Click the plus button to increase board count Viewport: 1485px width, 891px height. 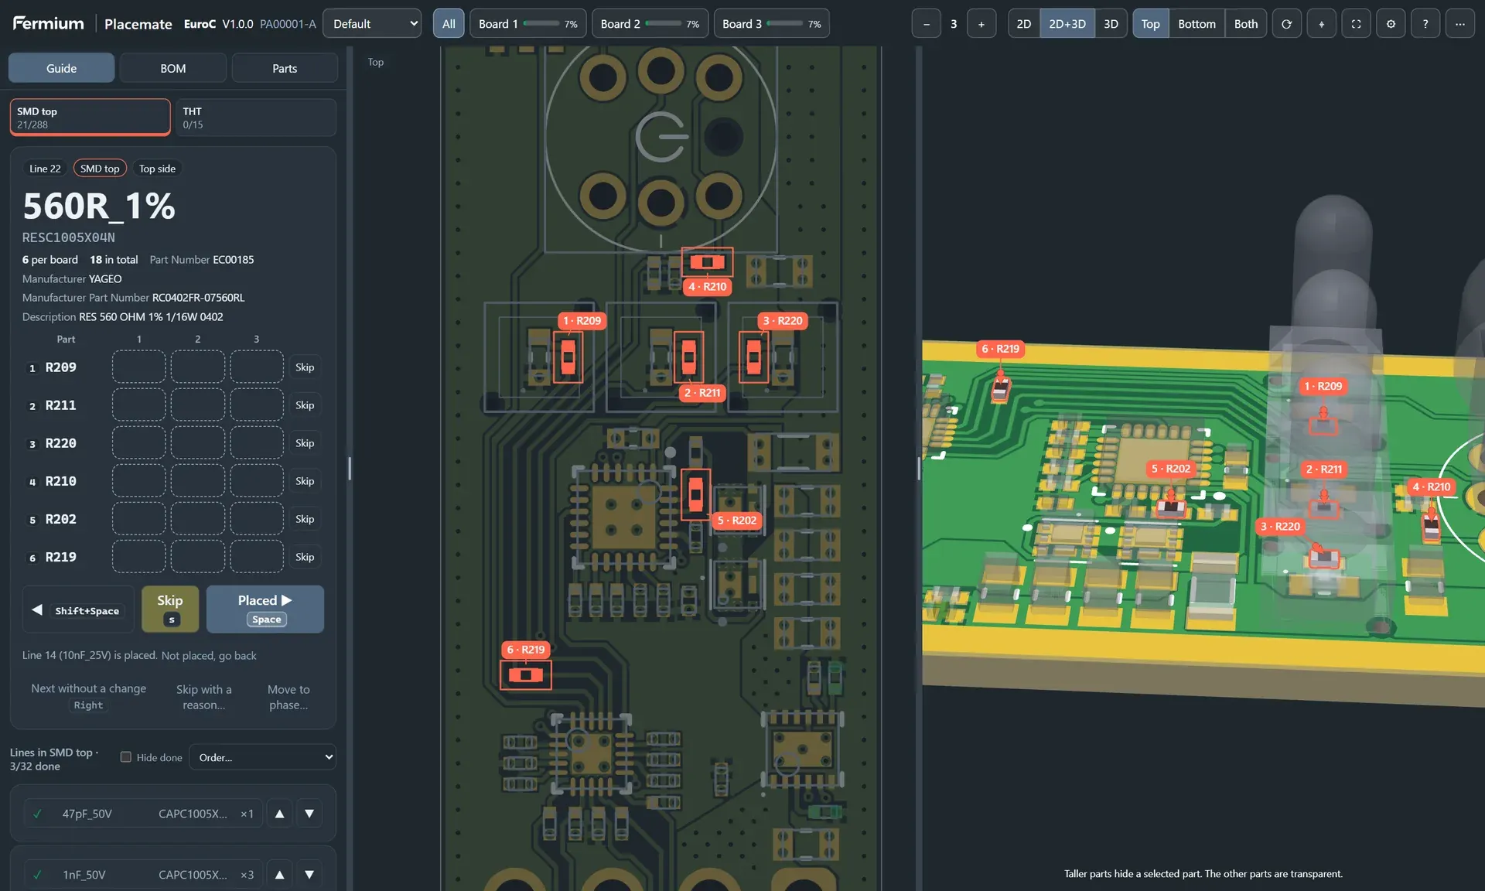coord(981,24)
